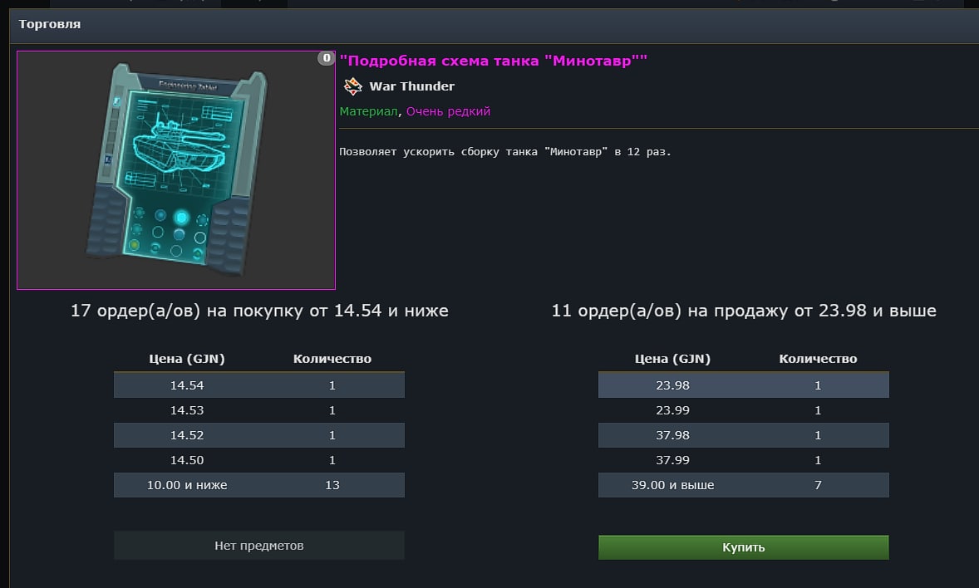Click the "11 ордер(а/ов) на продажу" summary

pyautogui.click(x=744, y=311)
